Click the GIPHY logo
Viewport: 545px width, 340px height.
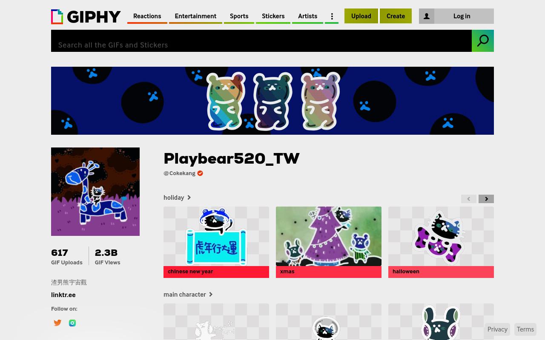pyautogui.click(x=86, y=17)
